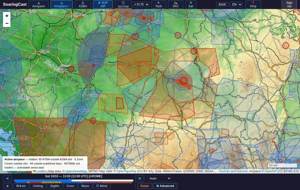Click the Active airspace info box
The image size is (300, 190).
tap(45, 163)
